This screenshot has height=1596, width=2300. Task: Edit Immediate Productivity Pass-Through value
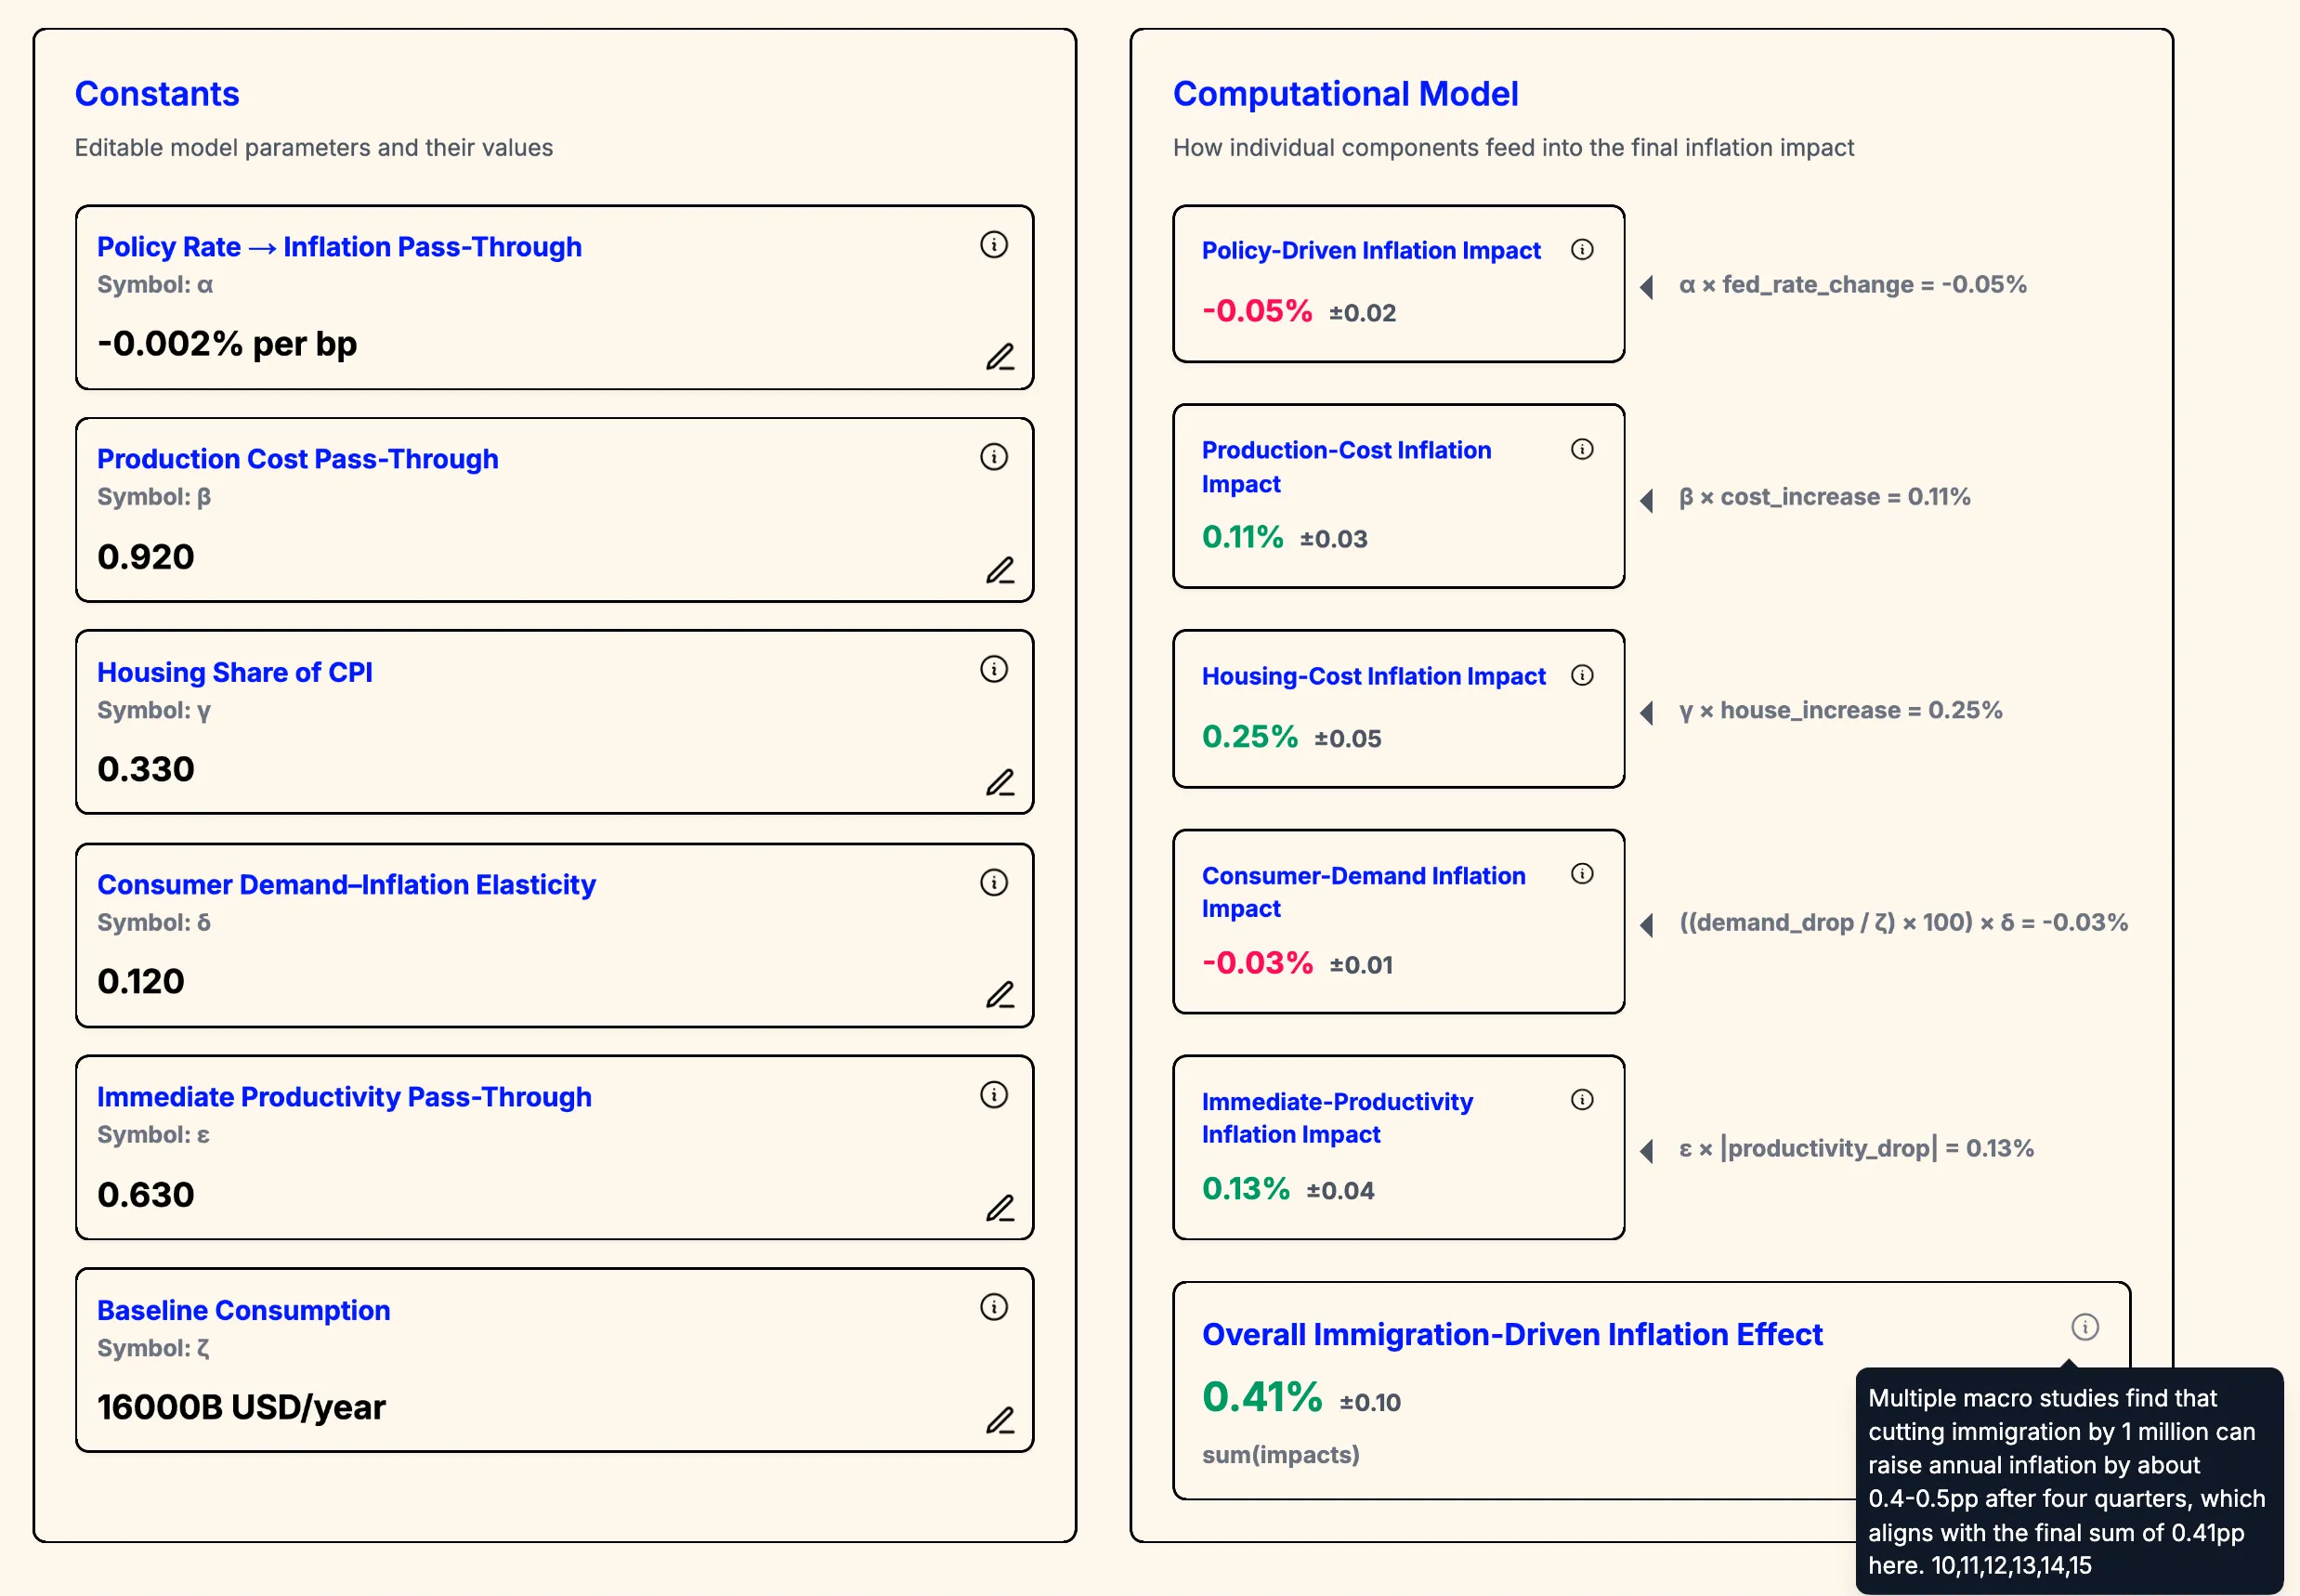[x=1000, y=1208]
